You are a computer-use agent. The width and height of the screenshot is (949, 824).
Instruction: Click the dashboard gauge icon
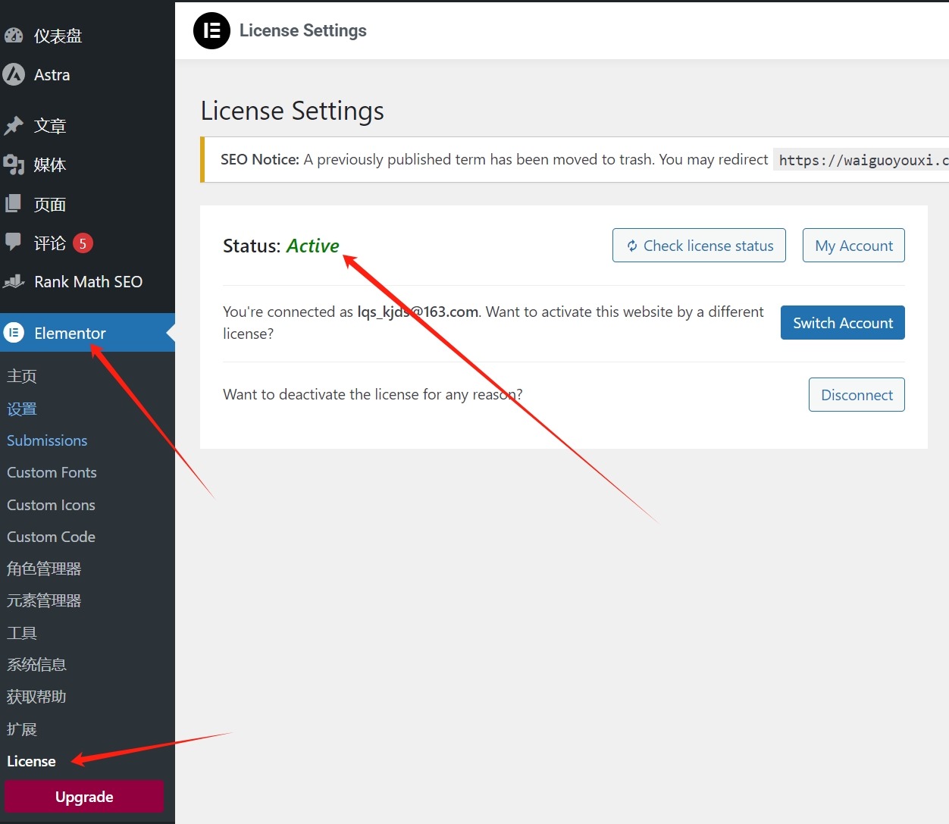pyautogui.click(x=14, y=35)
